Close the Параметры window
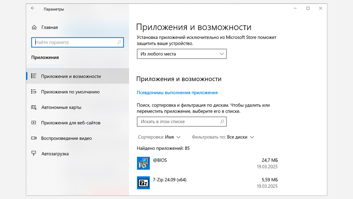This screenshot has height=199, width=353. pyautogui.click(x=321, y=9)
